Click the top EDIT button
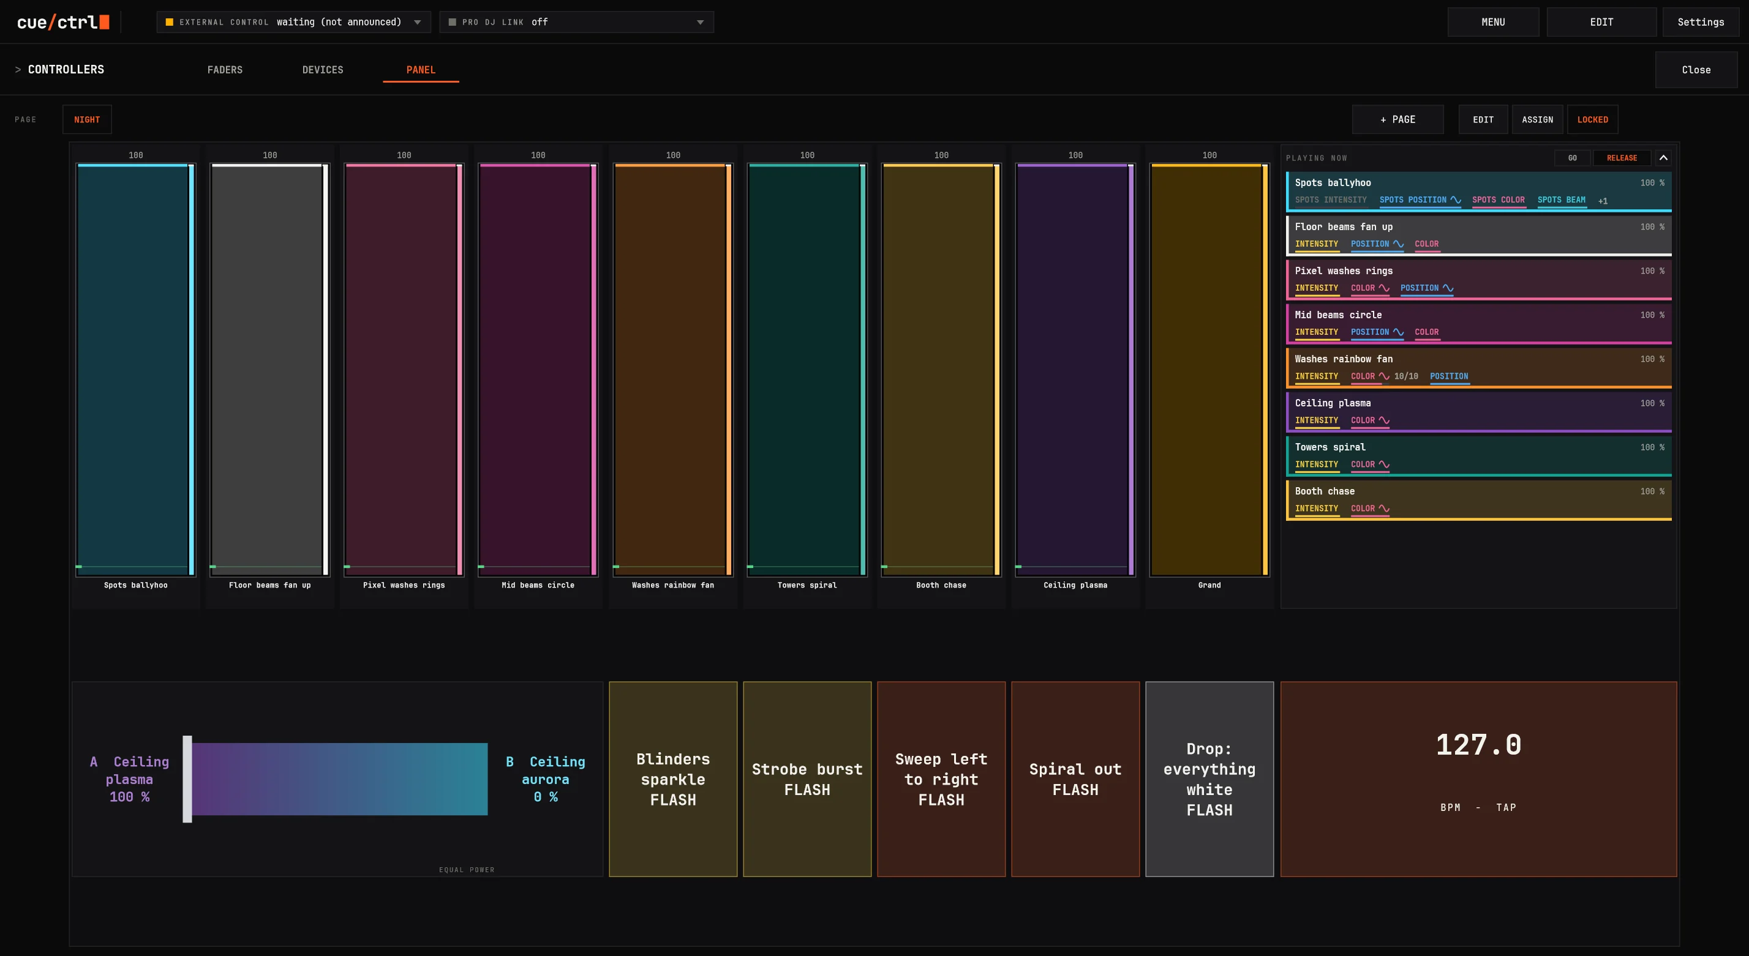Image resolution: width=1749 pixels, height=956 pixels. pos(1601,23)
